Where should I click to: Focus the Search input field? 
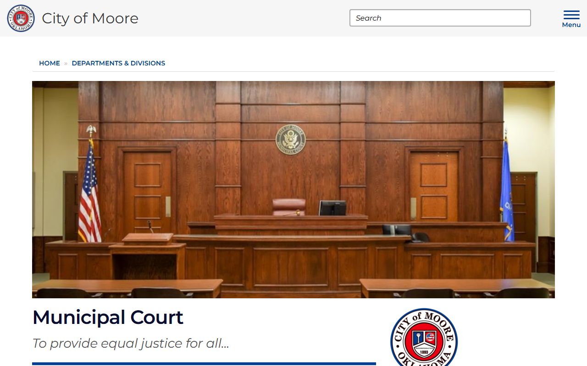pos(440,18)
